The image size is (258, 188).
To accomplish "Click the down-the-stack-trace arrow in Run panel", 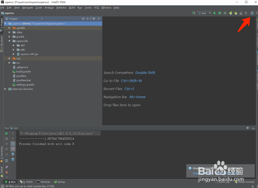I will 13,138.
